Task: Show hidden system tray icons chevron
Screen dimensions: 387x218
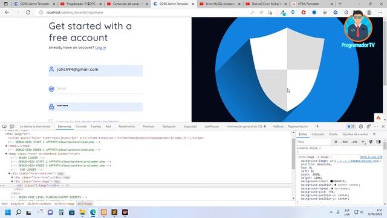Action: (x=331, y=213)
